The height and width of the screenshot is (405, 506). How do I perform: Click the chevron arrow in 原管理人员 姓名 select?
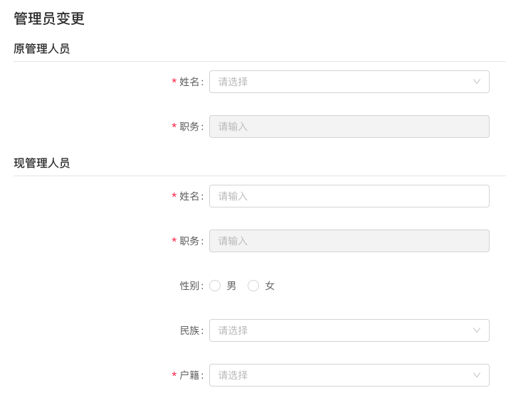[477, 82]
